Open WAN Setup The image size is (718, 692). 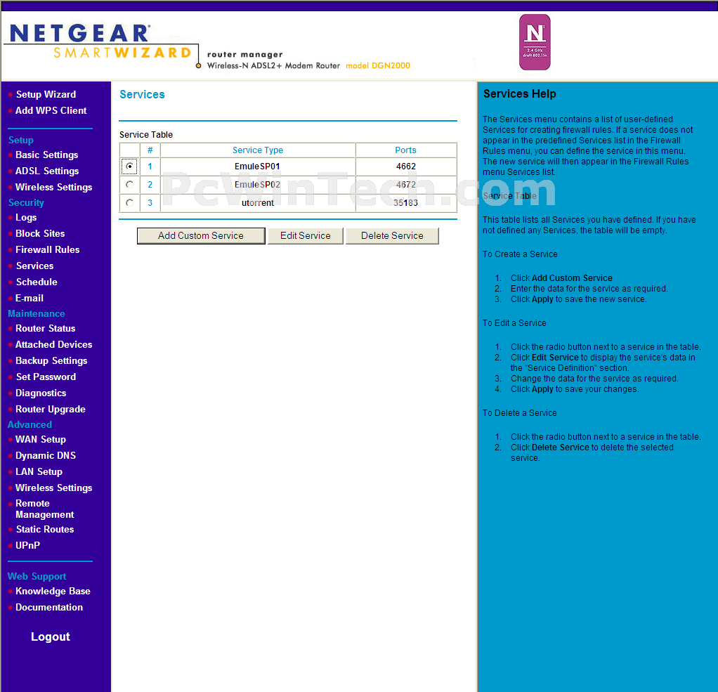click(41, 439)
